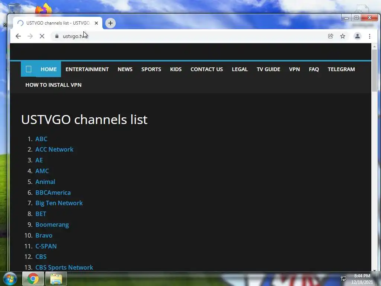Open the VPN menu item
The image size is (381, 286).
pos(294,69)
